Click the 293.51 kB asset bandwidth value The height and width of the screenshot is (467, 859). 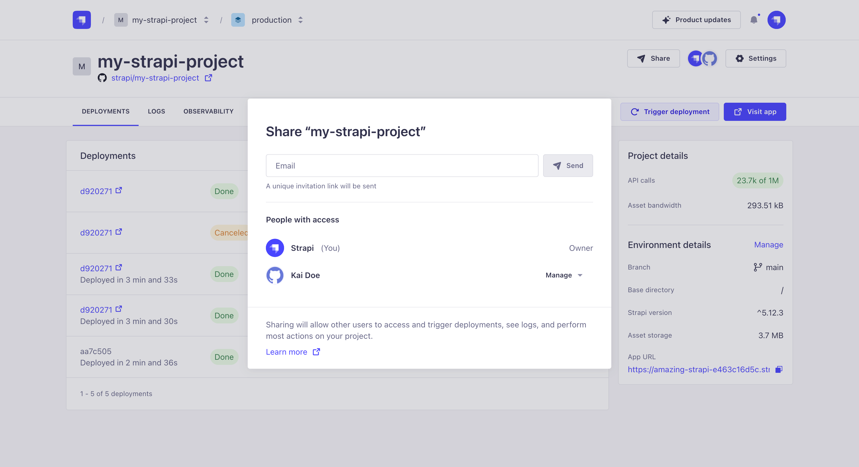(x=765, y=205)
